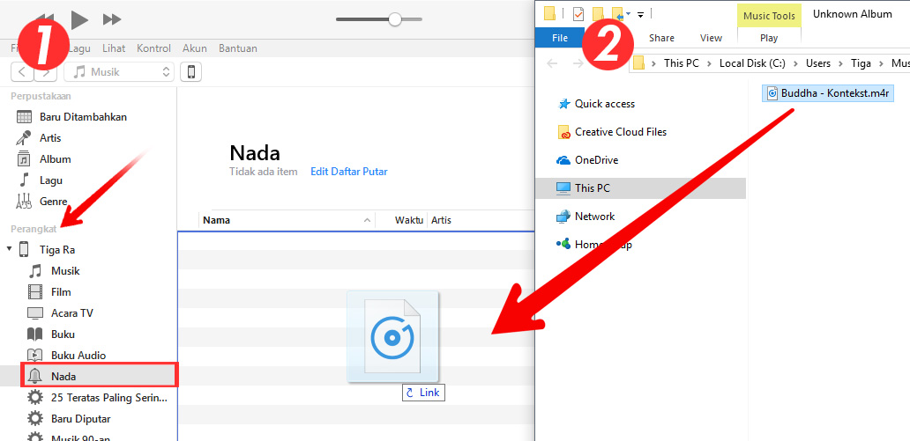Click the Play button in iTunes
Screen dimensions: 910x441
pyautogui.click(x=79, y=19)
